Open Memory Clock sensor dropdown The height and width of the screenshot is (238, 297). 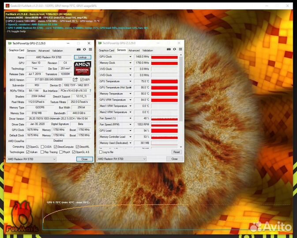(130, 63)
